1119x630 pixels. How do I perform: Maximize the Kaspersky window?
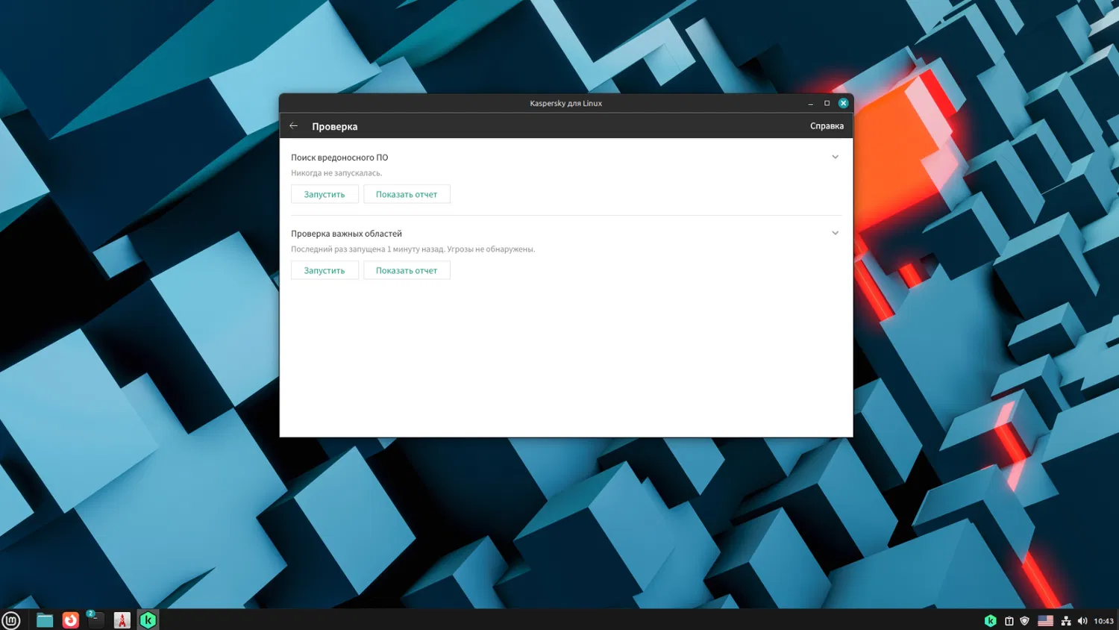(x=827, y=104)
